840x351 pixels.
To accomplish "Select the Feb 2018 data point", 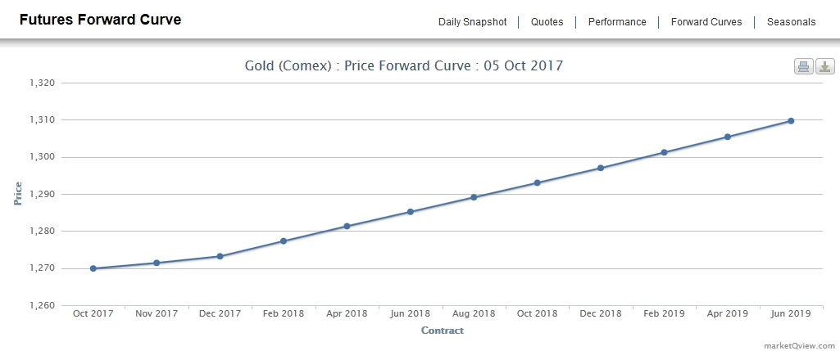I will (284, 241).
